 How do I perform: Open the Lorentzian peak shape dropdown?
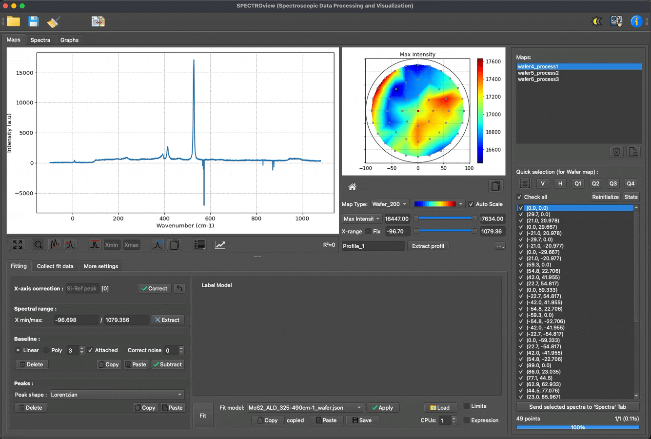point(117,394)
